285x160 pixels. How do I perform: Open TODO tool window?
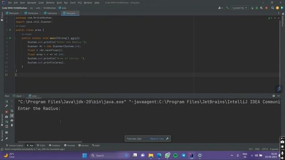click(41, 145)
